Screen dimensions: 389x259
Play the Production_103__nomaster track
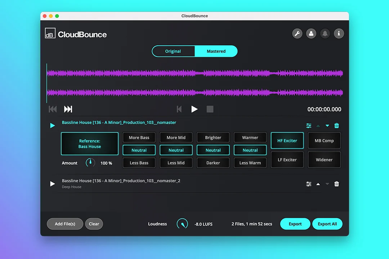(x=52, y=126)
